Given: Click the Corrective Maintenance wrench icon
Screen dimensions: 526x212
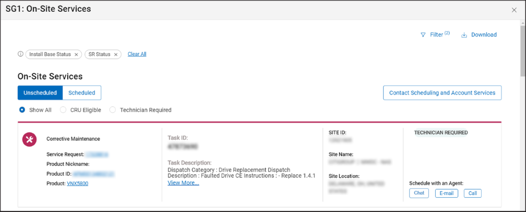Looking at the screenshot, I should coord(29,139).
